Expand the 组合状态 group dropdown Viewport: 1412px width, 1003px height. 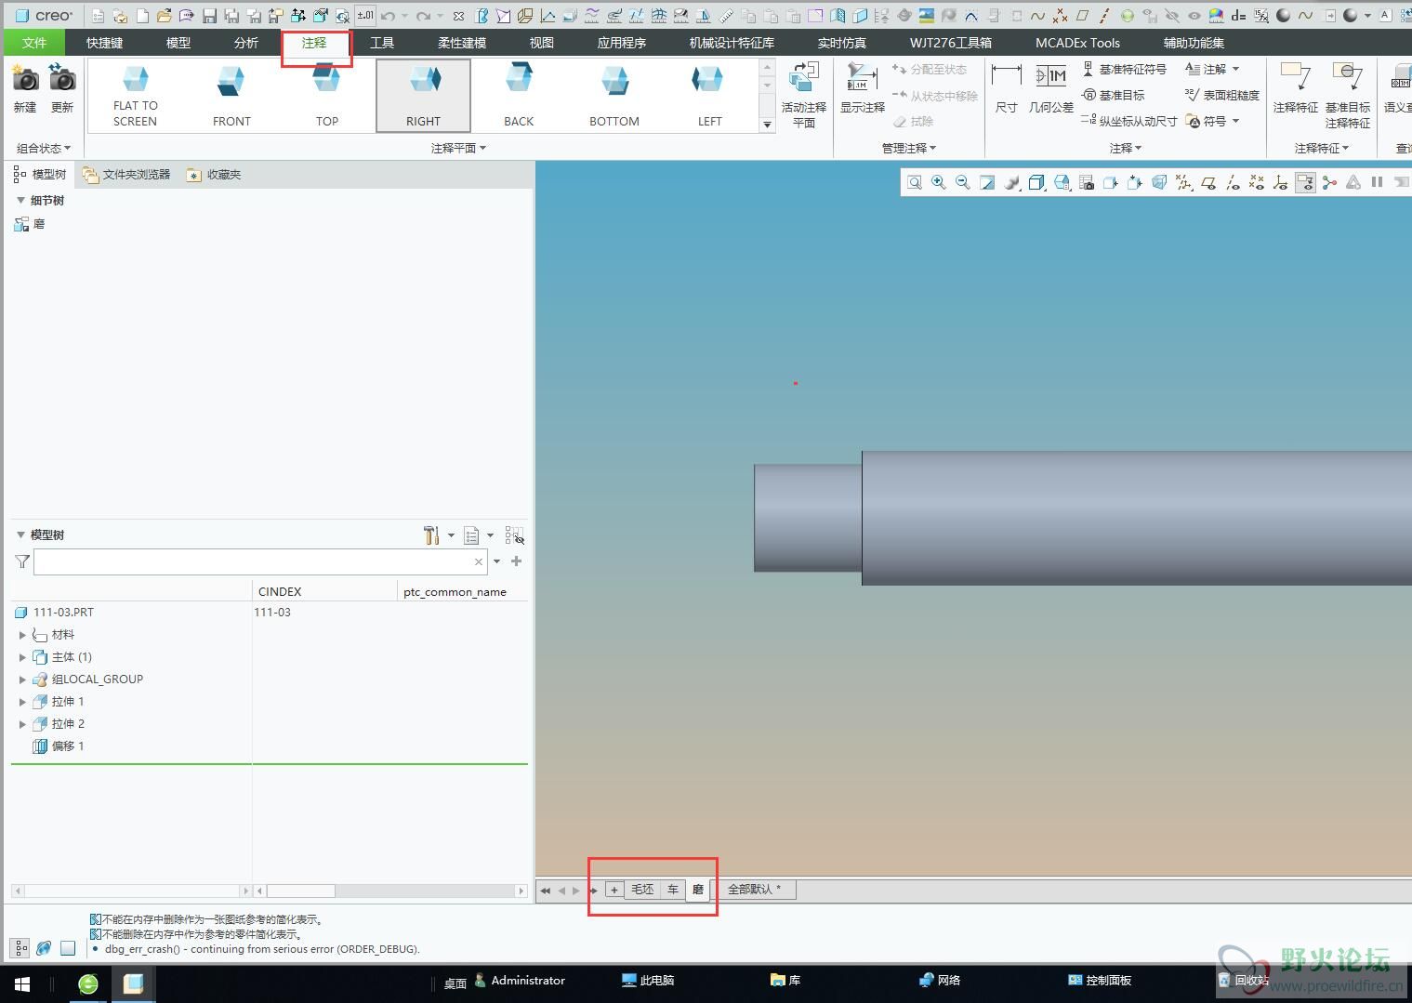tap(44, 148)
